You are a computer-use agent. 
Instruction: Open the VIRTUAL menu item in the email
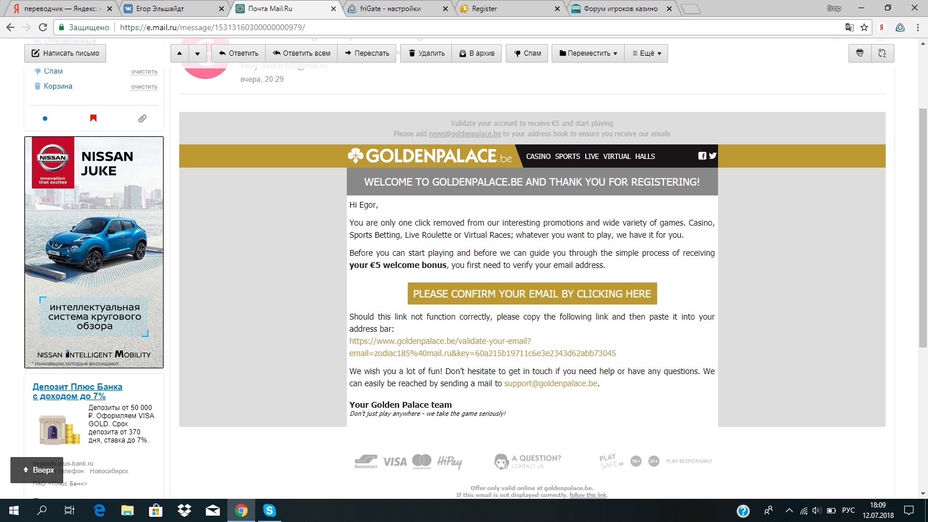617,157
